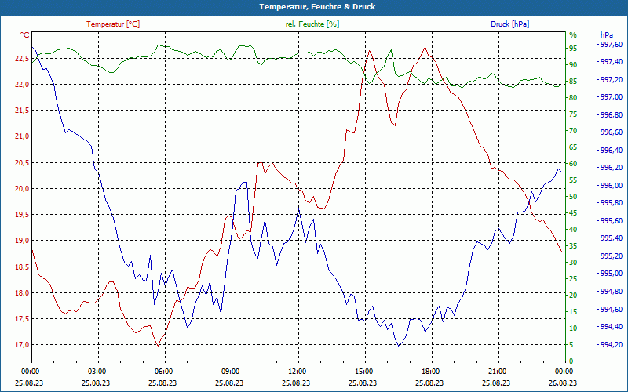Select the green 'rel. Feuchte [%]' legend label

[312, 24]
